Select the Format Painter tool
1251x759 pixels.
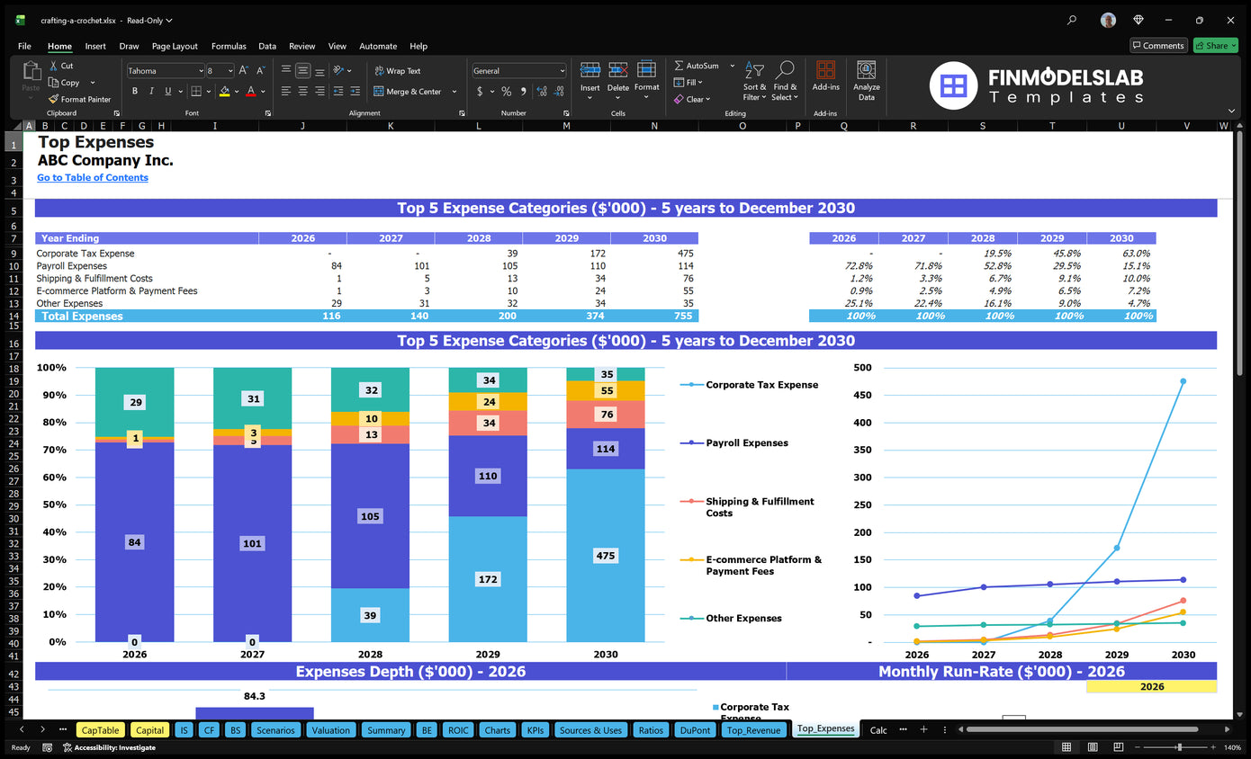tap(79, 99)
